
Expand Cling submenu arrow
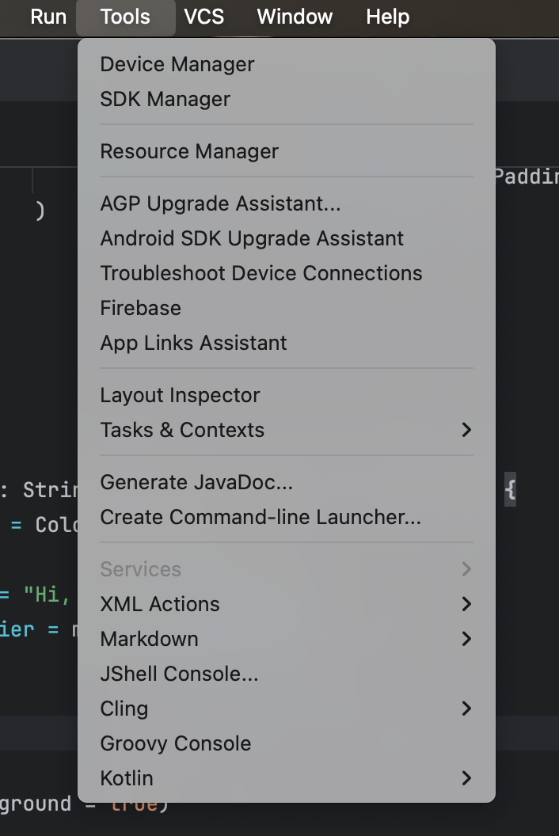466,709
